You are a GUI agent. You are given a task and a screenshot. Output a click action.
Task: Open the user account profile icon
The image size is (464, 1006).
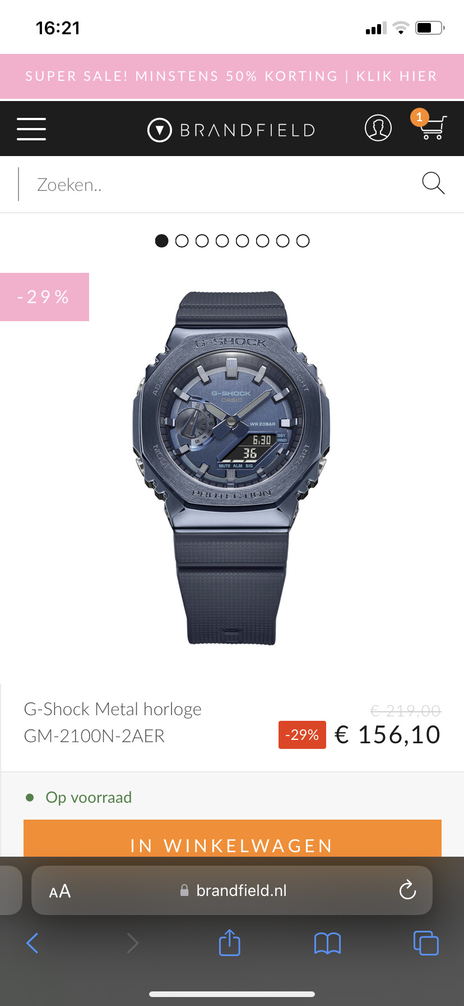click(378, 128)
